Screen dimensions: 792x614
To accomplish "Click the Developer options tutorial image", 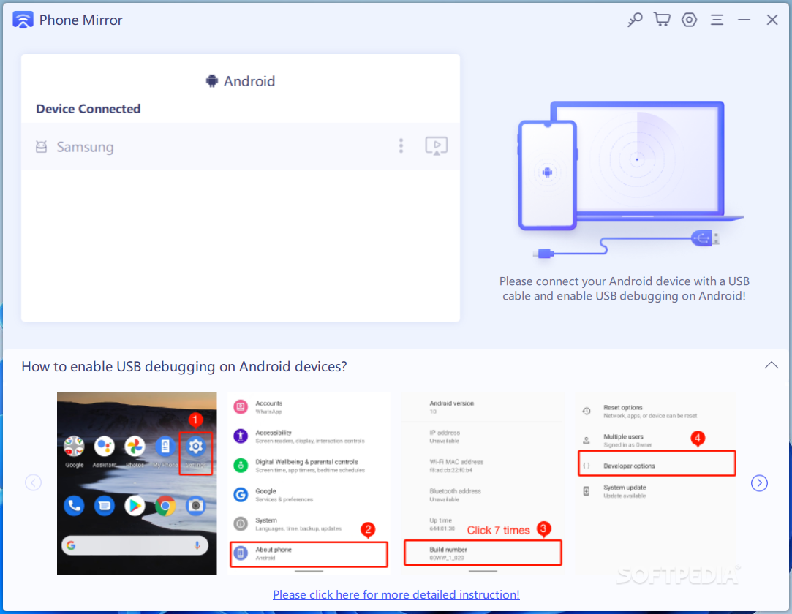I will click(657, 482).
